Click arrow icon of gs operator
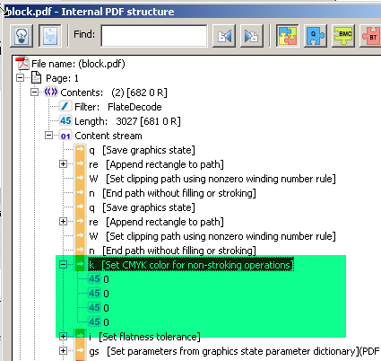The width and height of the screenshot is (381, 361). [80, 350]
